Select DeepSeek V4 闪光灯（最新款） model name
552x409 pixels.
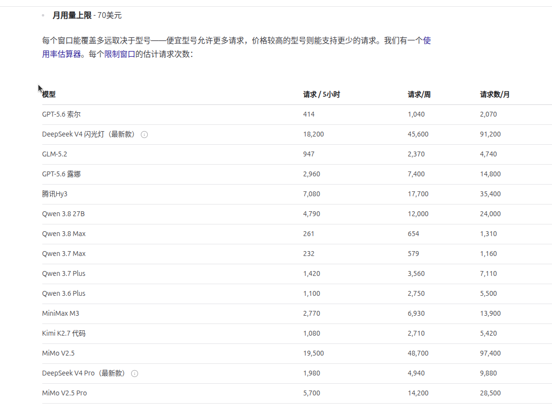[x=90, y=134]
